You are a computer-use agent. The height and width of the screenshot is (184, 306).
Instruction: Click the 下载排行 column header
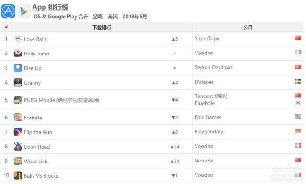[102, 28]
